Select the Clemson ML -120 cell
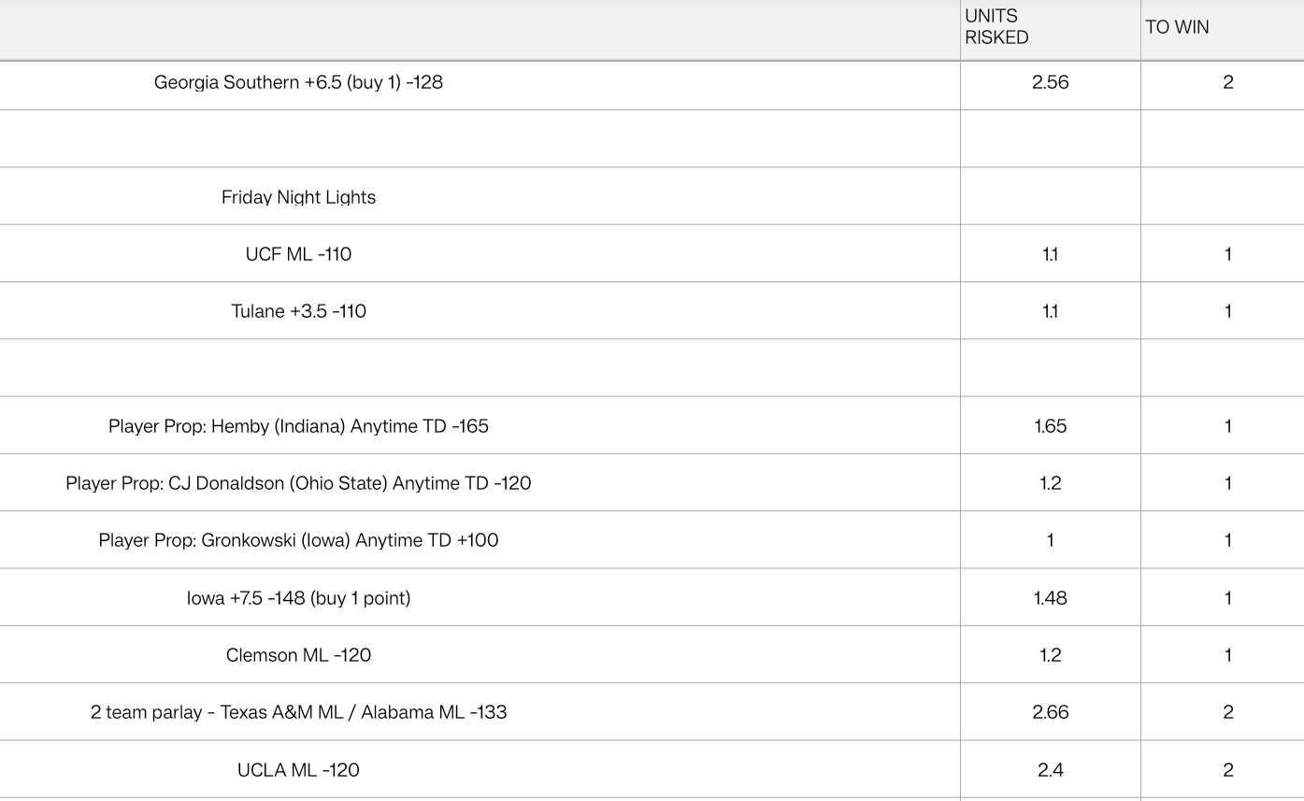Viewport: 1304px width, 801px height. tap(298, 655)
